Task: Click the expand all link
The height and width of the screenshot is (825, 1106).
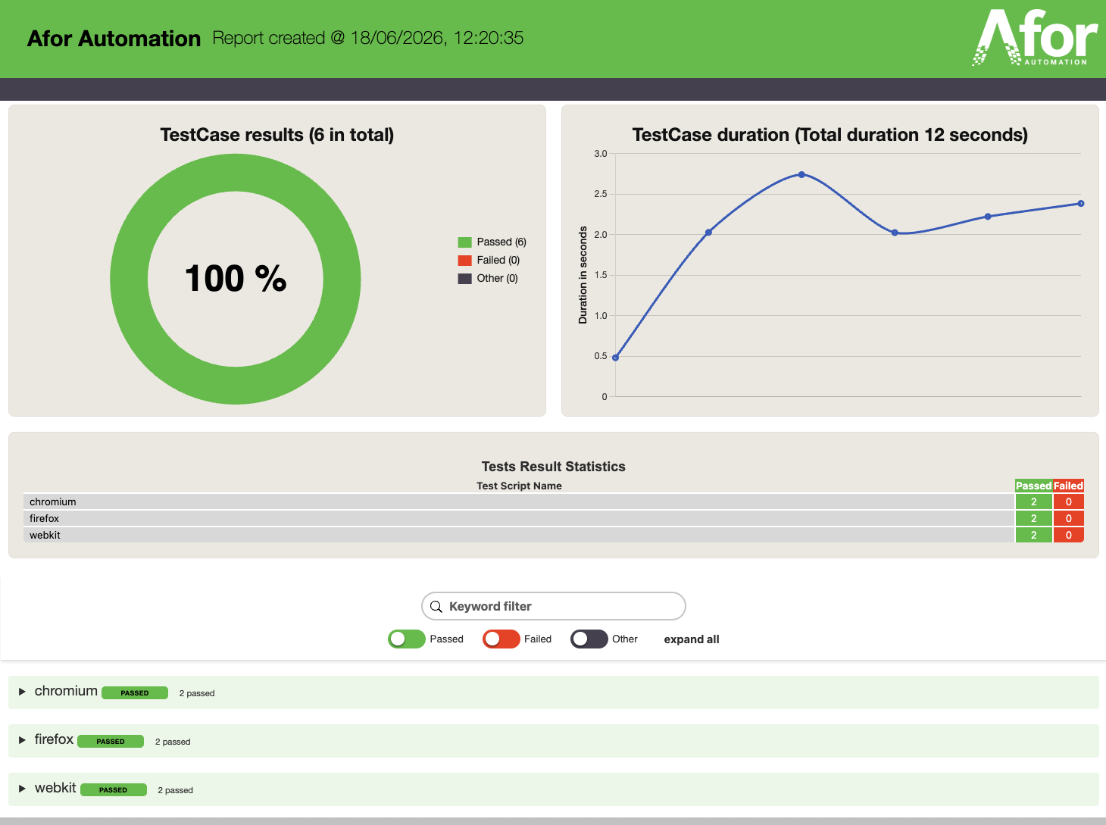Action: click(692, 639)
